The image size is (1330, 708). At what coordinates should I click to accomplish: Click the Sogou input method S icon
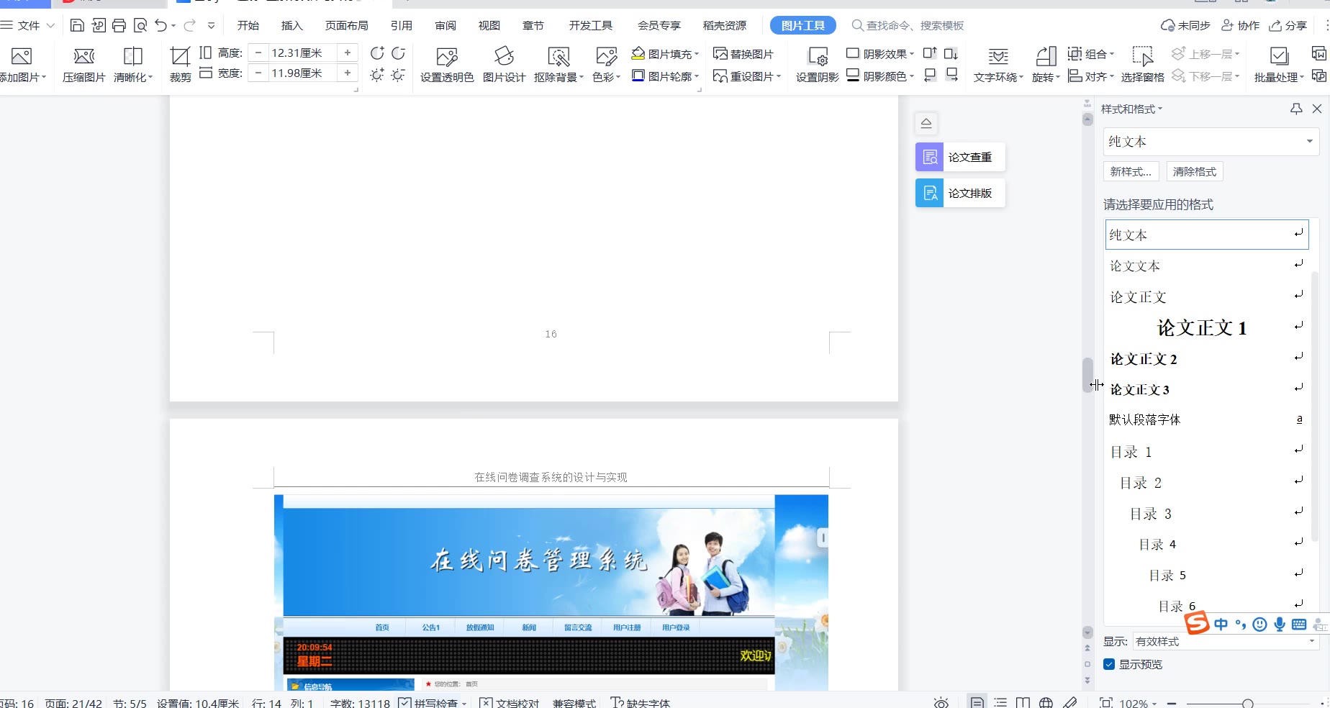point(1197,622)
